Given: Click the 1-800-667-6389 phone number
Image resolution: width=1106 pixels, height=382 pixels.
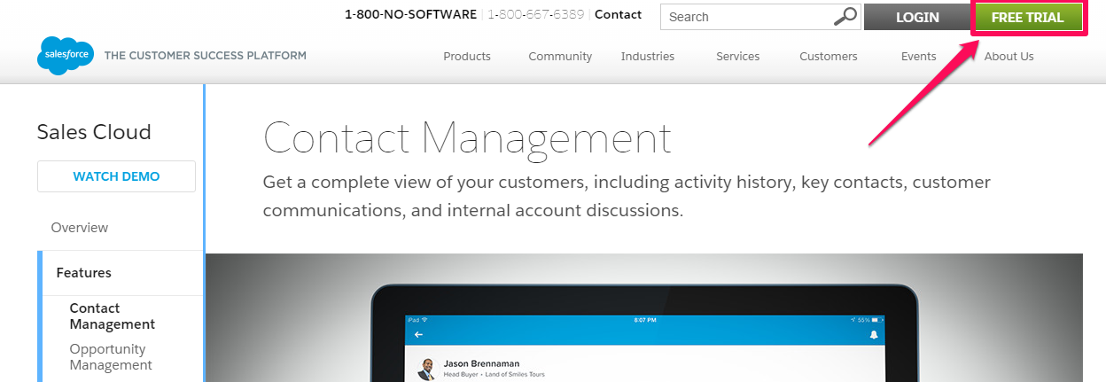Looking at the screenshot, I should 535,14.
